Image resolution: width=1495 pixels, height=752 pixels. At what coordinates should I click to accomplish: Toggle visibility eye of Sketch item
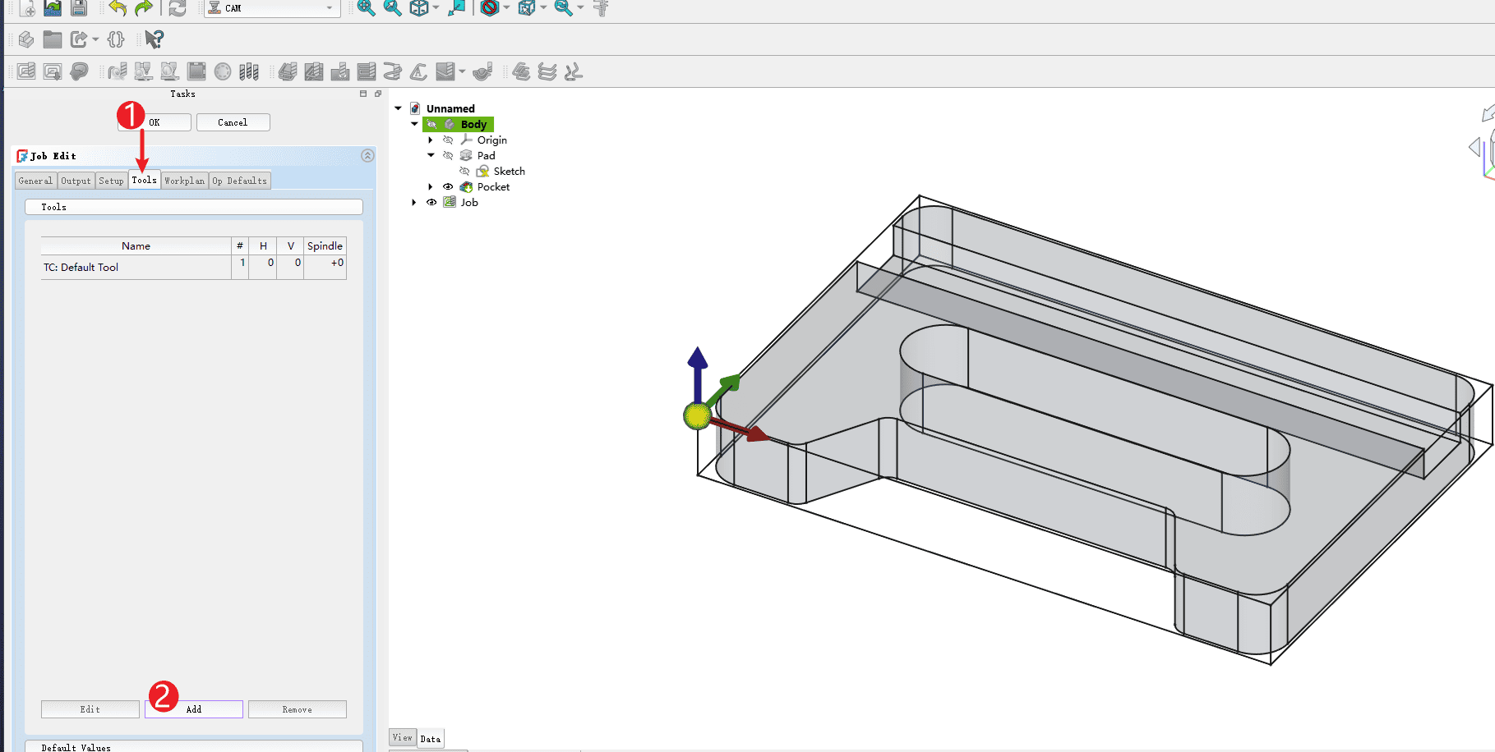(464, 171)
